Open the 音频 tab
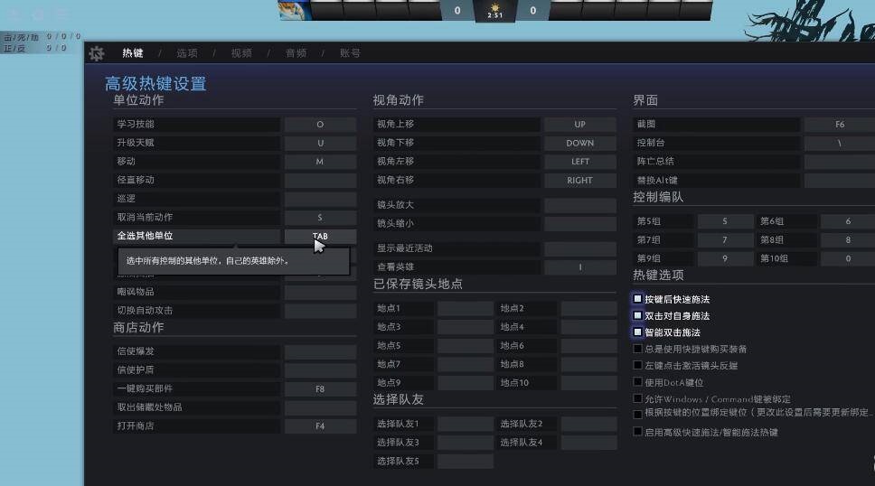Image resolution: width=875 pixels, height=486 pixels. pyautogui.click(x=296, y=53)
